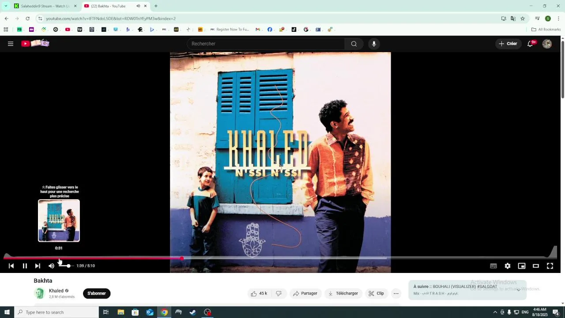
Task: Click the Partager share button
Action: pyautogui.click(x=305, y=293)
